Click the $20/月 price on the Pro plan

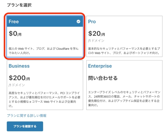97,33
